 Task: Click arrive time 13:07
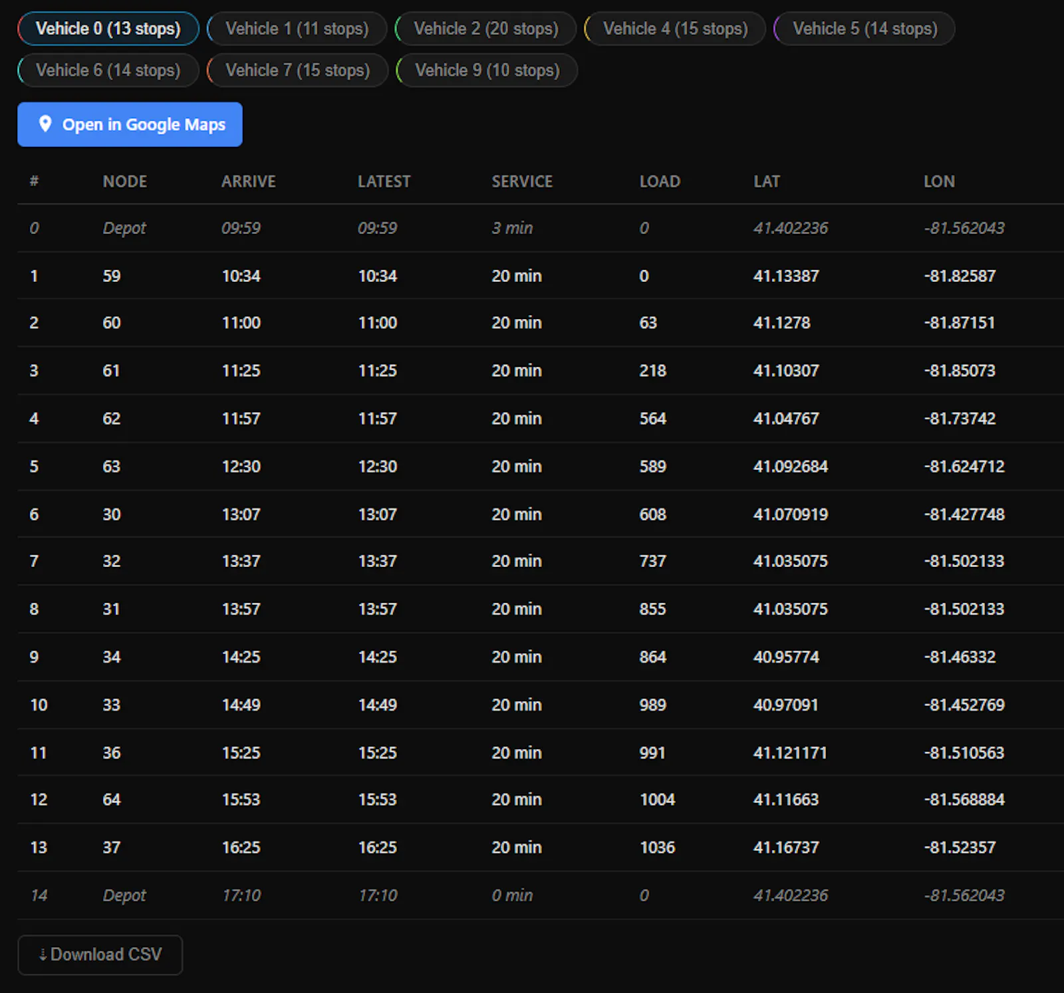pos(241,514)
